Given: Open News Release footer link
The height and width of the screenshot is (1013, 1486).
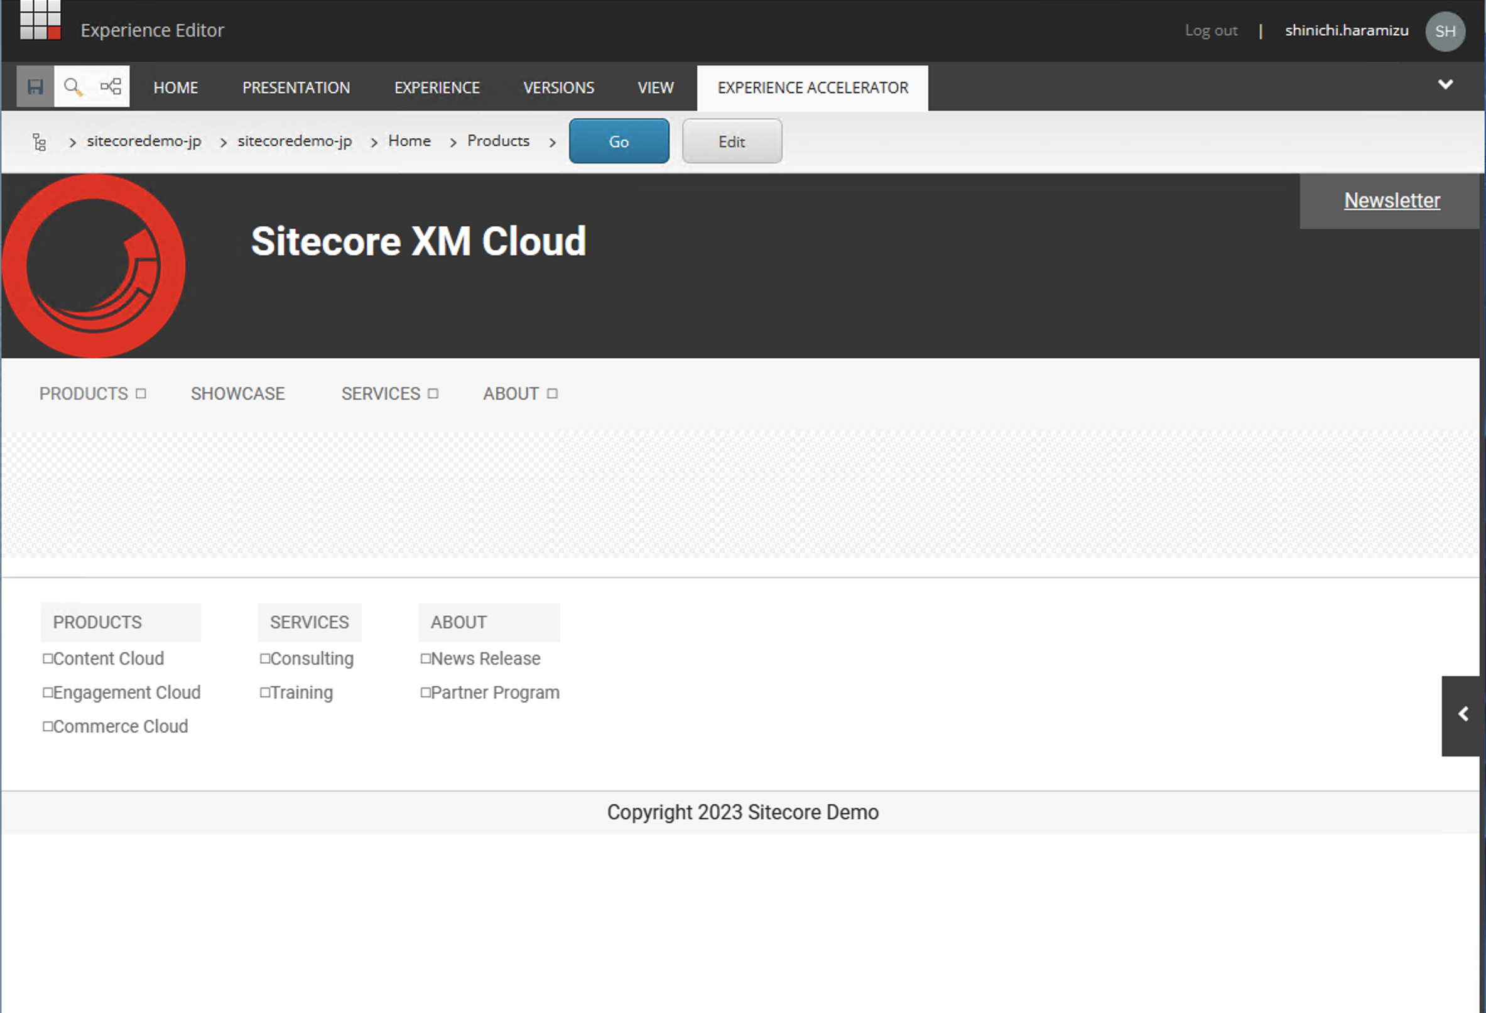Looking at the screenshot, I should coord(485,659).
